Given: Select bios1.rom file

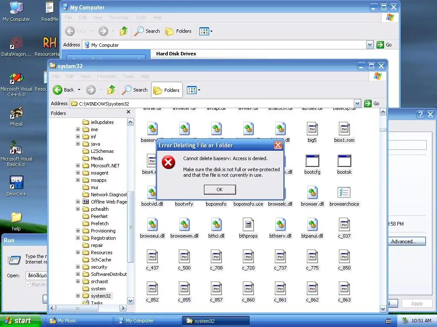Looking at the screenshot, I should pyautogui.click(x=344, y=132).
